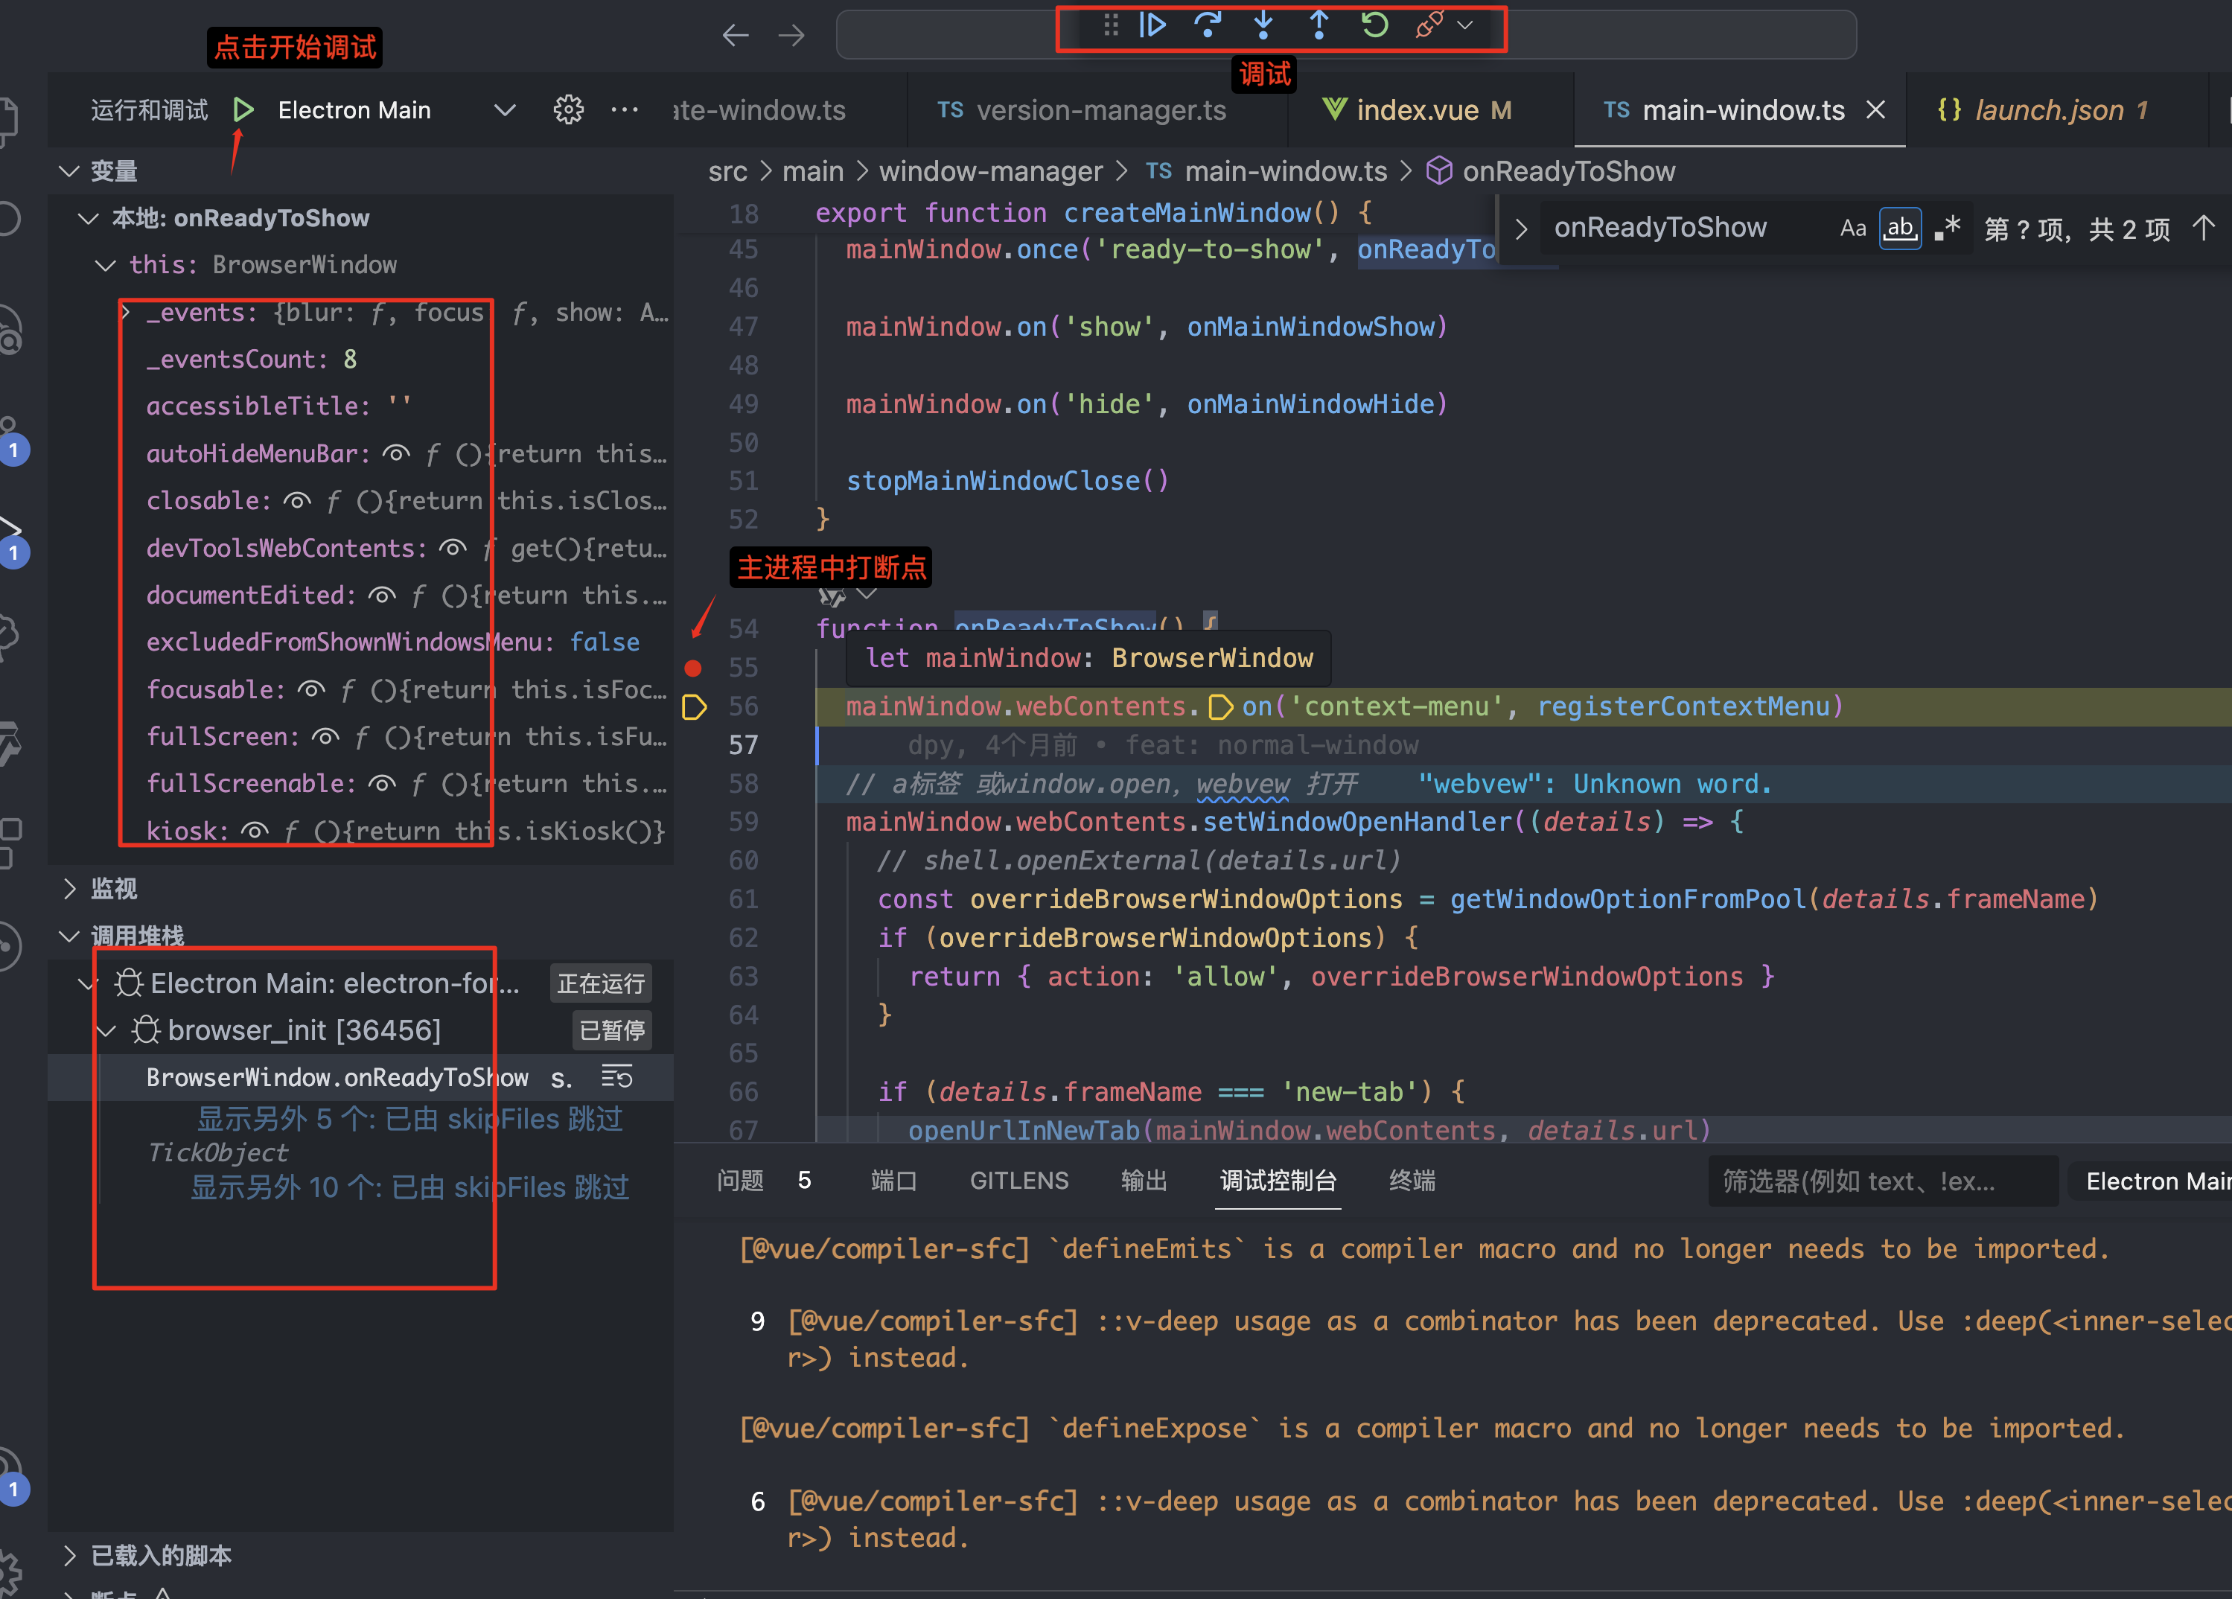The width and height of the screenshot is (2232, 1599).
Task: Reveal devToolsWebContents value via the eye icon
Action: pos(453,548)
